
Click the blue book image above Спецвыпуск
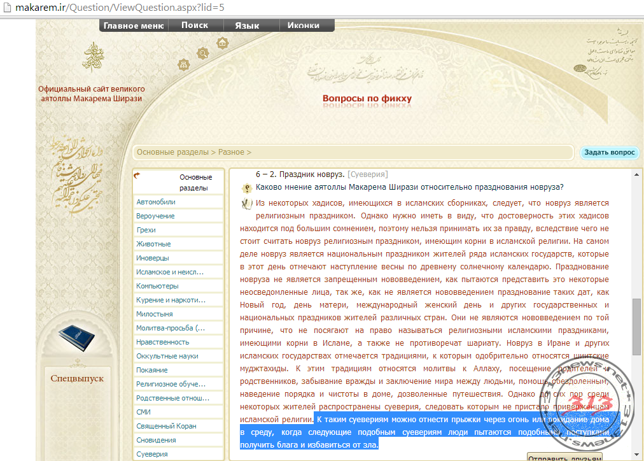click(x=77, y=337)
